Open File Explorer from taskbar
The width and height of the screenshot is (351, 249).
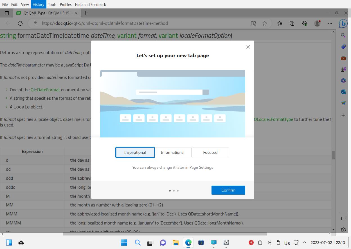(x=176, y=243)
